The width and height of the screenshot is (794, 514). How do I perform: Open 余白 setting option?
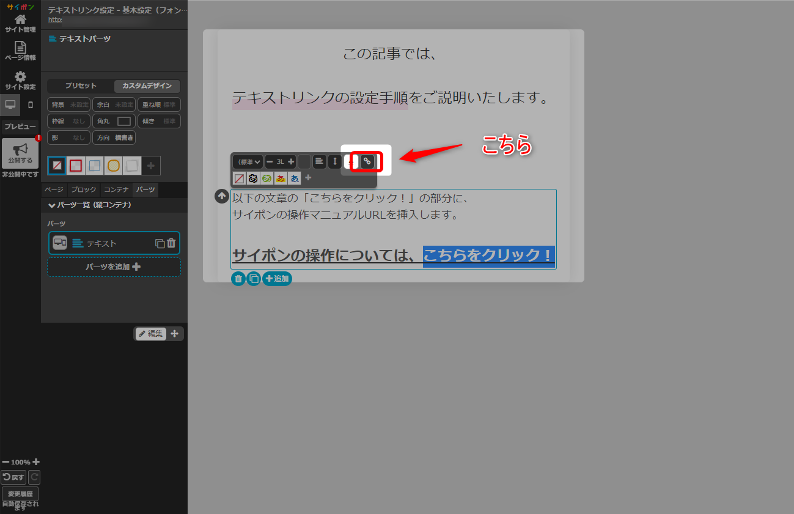pos(114,105)
